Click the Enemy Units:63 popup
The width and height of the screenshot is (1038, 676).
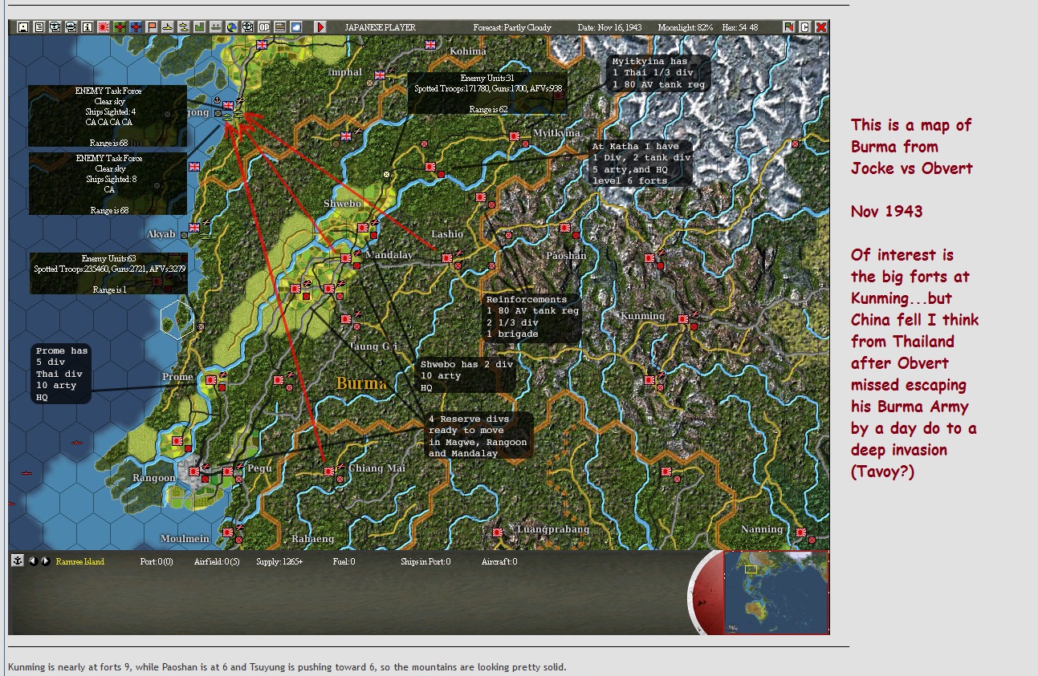click(x=110, y=273)
